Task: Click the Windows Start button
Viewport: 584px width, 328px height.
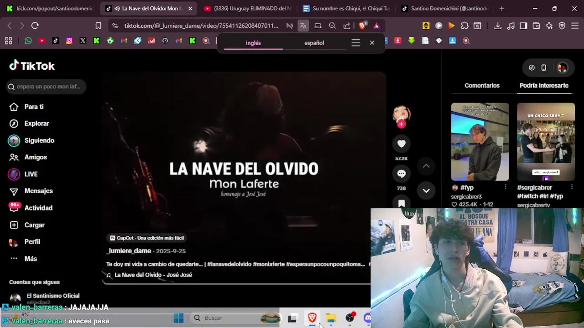Action: tap(178, 318)
